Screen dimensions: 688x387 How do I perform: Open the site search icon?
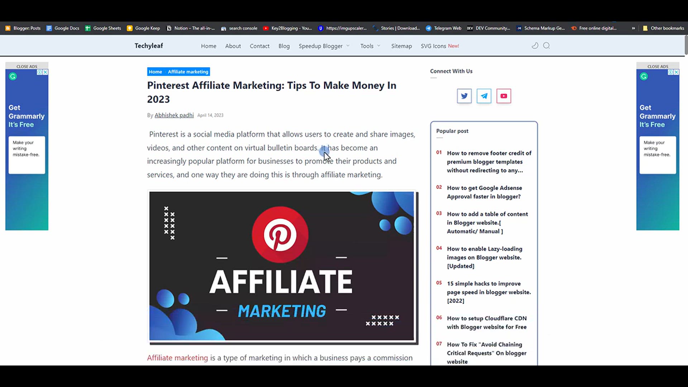point(546,46)
